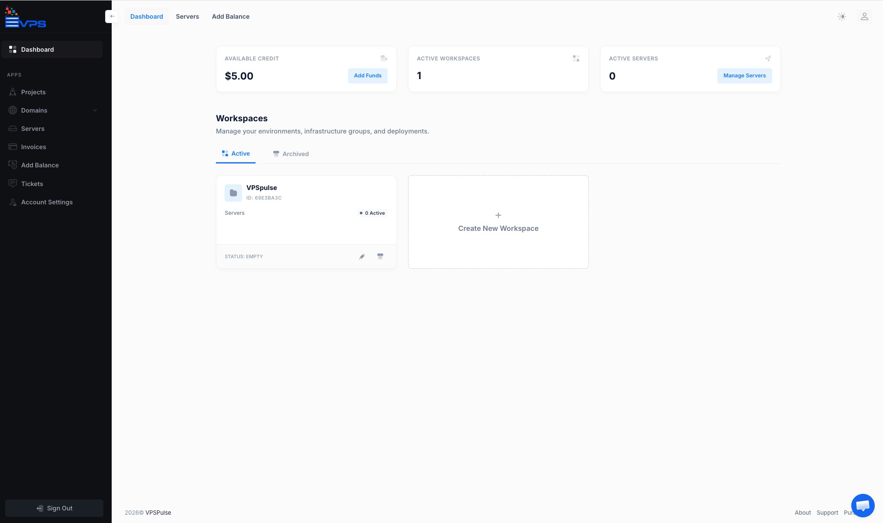The image size is (883, 523).
Task: Click the Add Funds button
Action: [368, 76]
